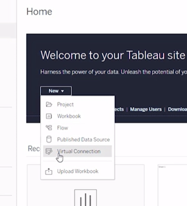Screen dimensions: 187x206
Task: Click the Project folder icon
Action: [49, 105]
